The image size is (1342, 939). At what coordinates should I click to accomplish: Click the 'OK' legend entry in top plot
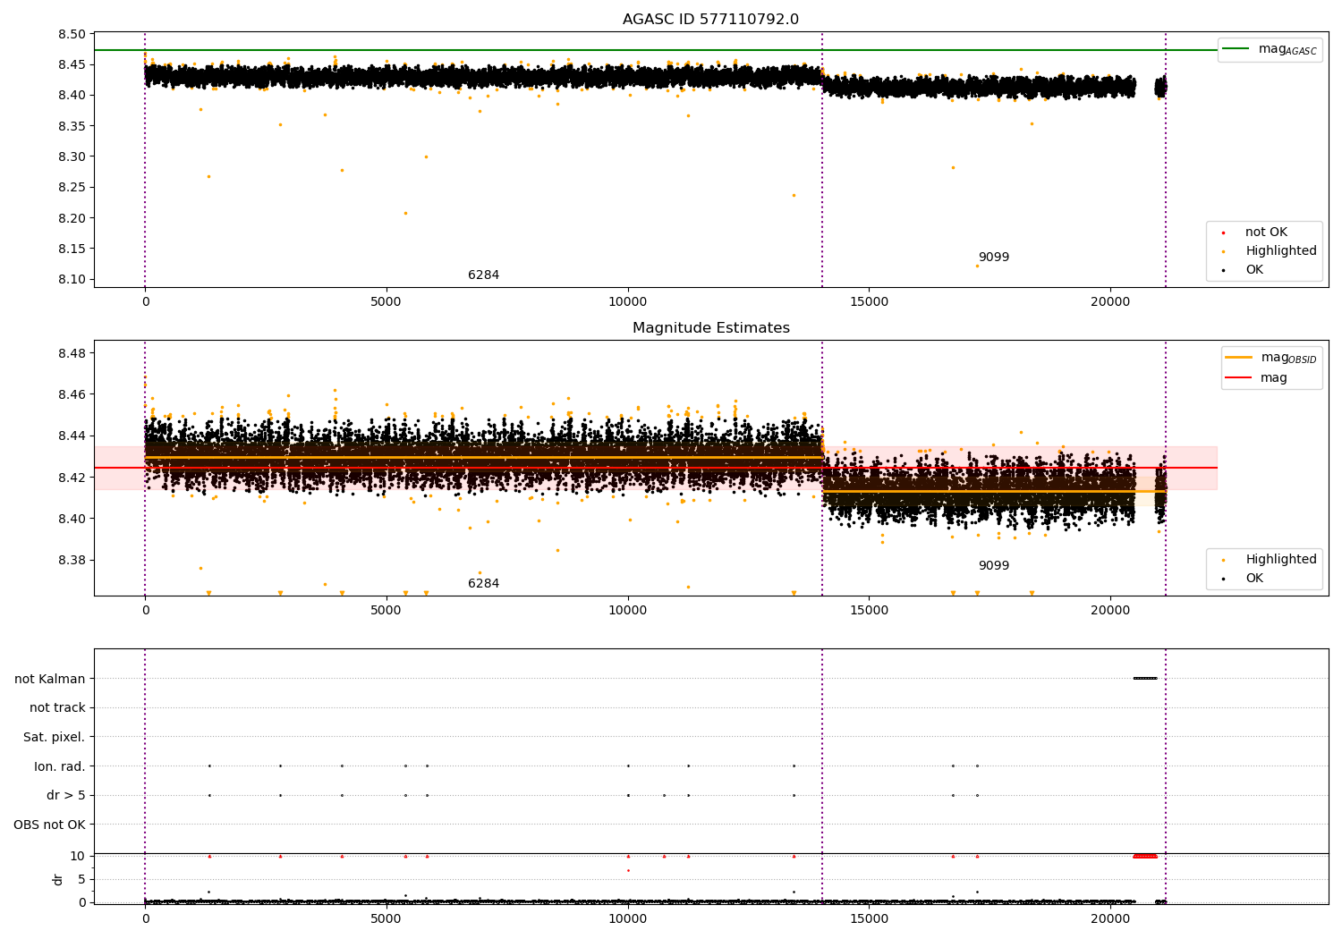1254,270
